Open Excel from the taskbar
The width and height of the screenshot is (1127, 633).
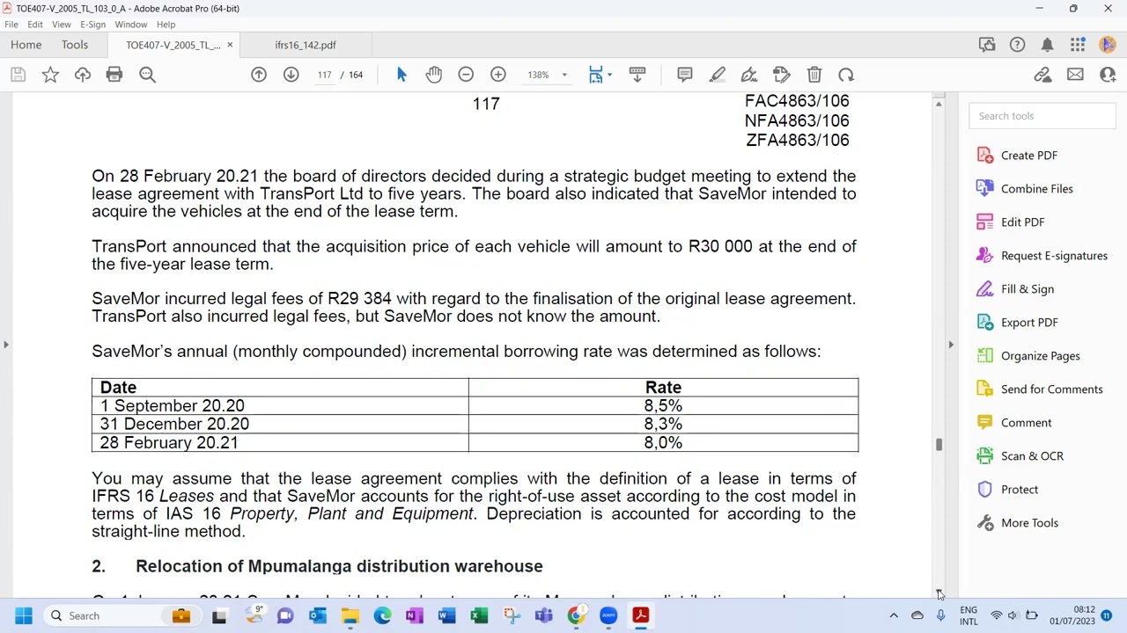479,616
